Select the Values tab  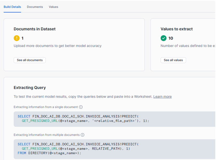point(53,7)
